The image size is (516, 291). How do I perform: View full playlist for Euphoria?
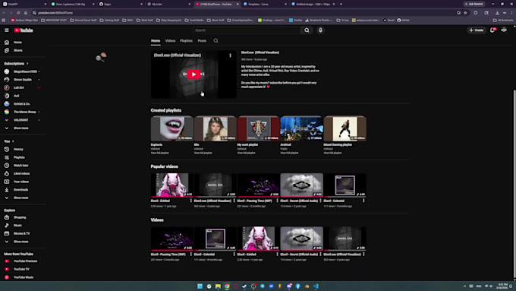click(x=159, y=153)
